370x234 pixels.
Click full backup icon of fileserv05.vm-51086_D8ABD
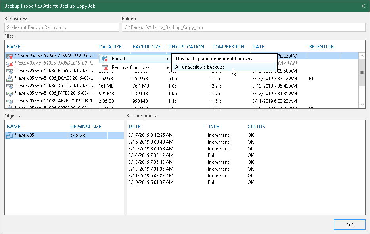[10, 79]
